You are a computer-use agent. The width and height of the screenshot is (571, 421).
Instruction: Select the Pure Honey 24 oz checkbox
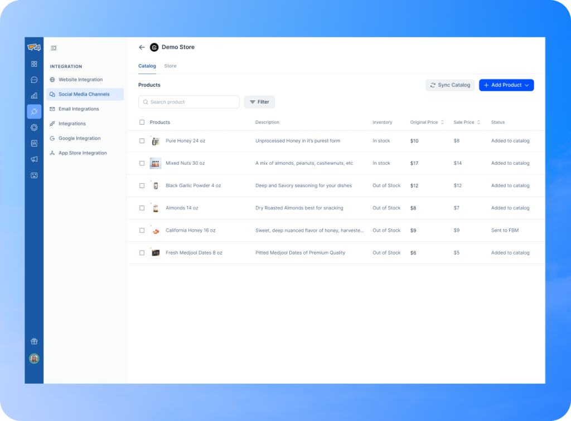tap(142, 141)
